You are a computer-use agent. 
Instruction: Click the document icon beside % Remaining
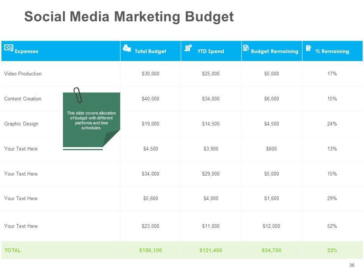pyautogui.click(x=308, y=48)
